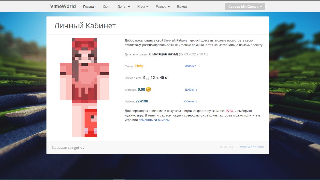Follow the обменять за вимеры link

(x=154, y=120)
